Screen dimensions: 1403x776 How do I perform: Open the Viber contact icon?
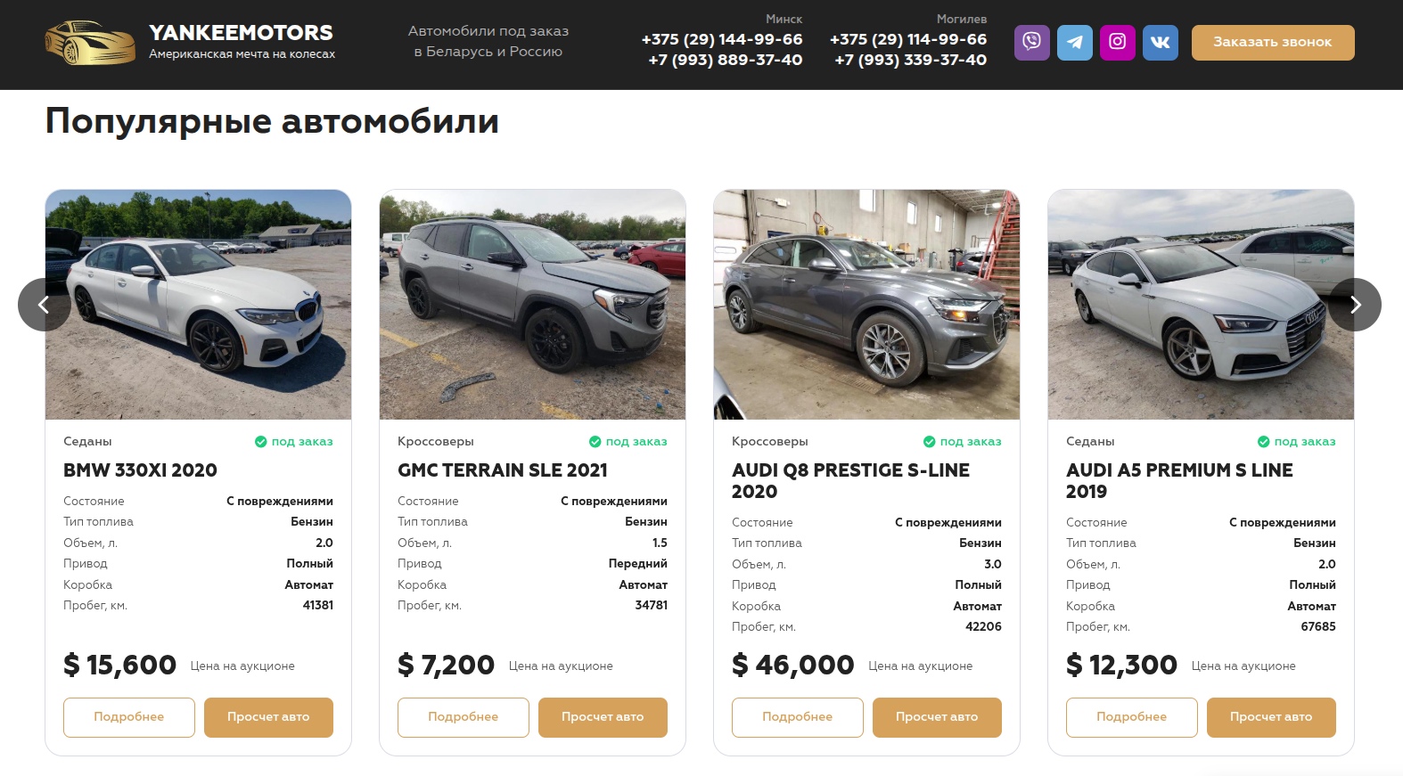click(1032, 42)
